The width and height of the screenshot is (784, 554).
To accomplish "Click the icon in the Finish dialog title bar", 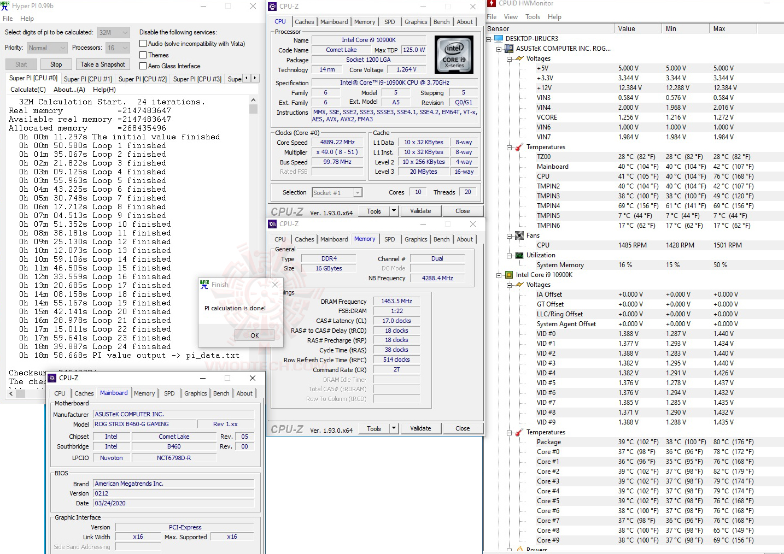I will (x=204, y=285).
